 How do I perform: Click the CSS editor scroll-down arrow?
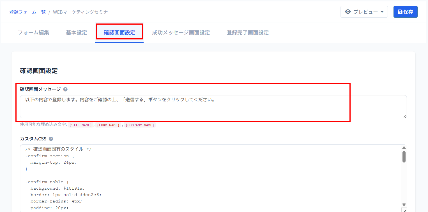404,205
